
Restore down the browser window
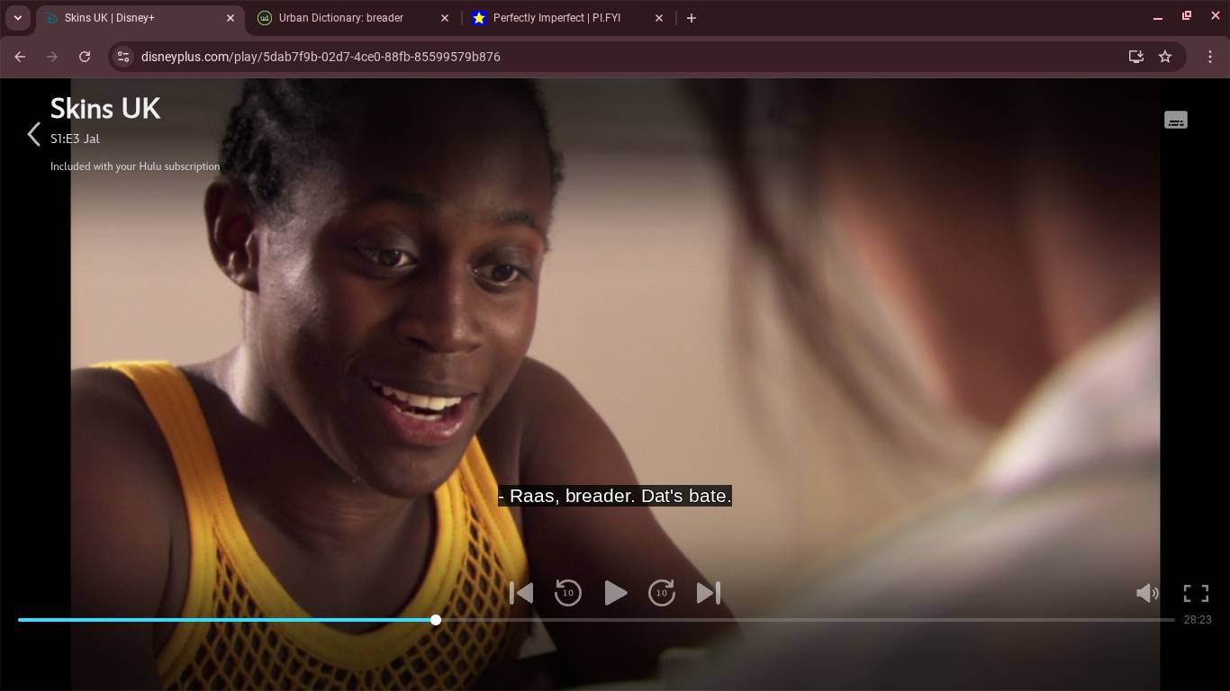coord(1187,17)
